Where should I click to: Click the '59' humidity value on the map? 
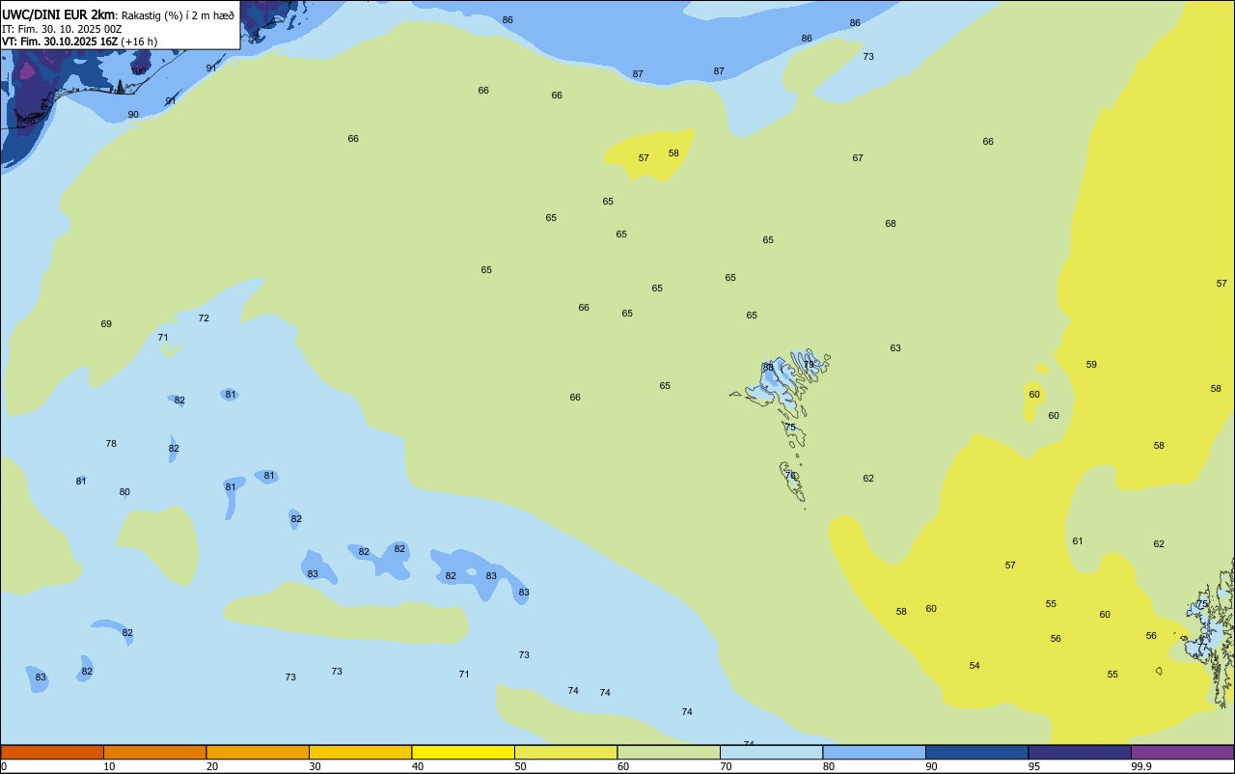[x=1091, y=365]
